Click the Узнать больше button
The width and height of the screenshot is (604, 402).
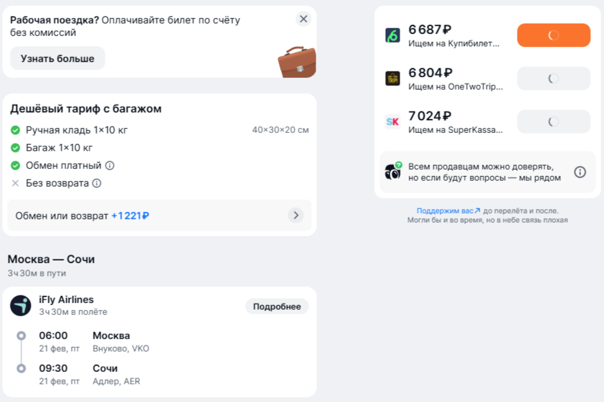coord(58,58)
